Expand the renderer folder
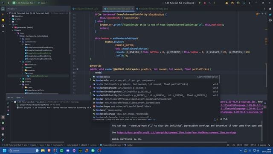Image resolution: width=273 pixels, height=154 pixels. pos(23,70)
